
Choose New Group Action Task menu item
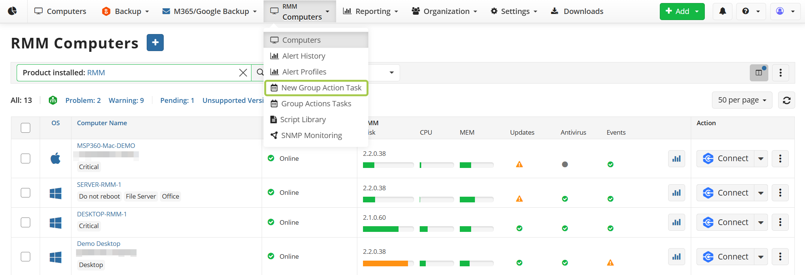point(316,88)
